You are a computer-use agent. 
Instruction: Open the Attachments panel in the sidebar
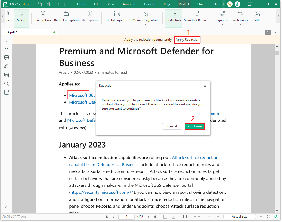(x=6, y=66)
